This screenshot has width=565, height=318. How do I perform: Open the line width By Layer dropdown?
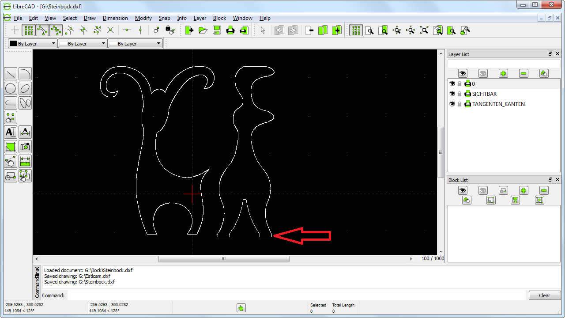(x=83, y=43)
